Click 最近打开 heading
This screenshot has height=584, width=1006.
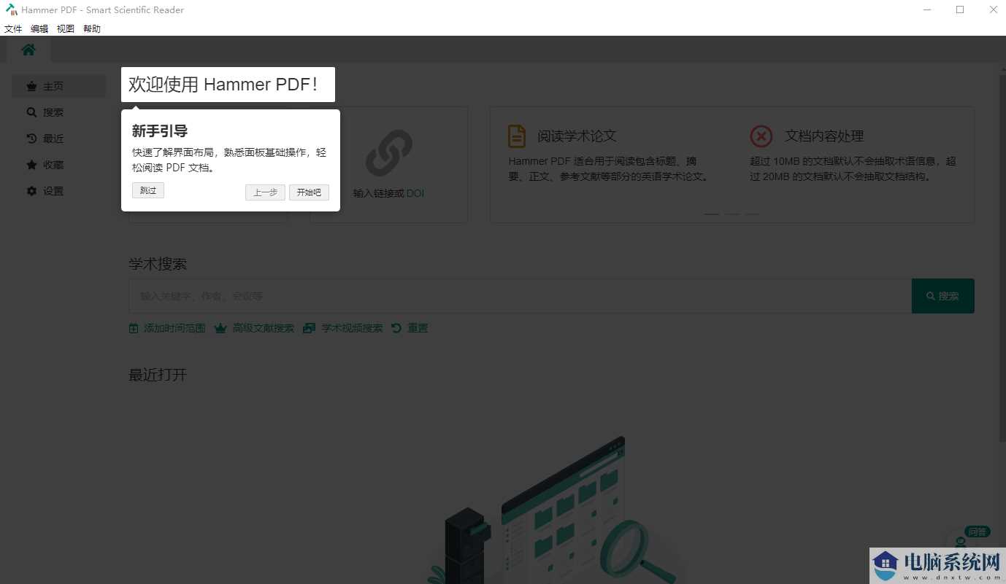tap(158, 375)
